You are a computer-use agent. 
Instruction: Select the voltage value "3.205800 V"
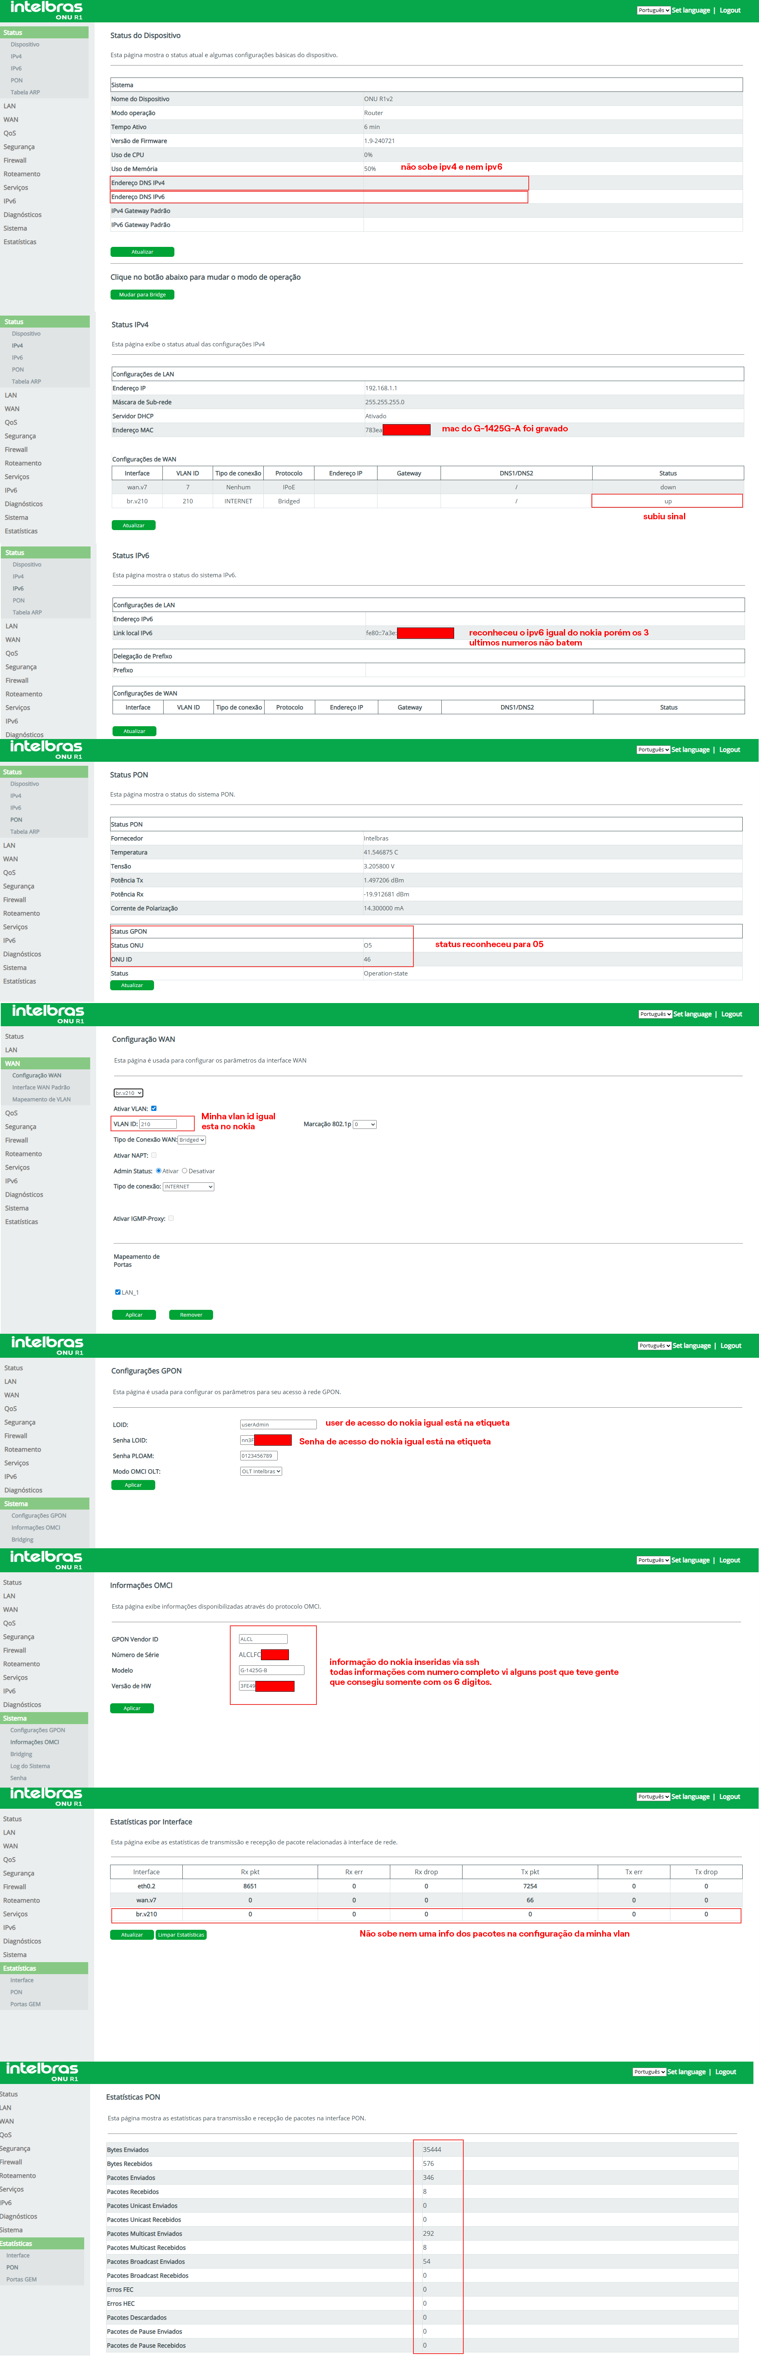click(x=379, y=866)
